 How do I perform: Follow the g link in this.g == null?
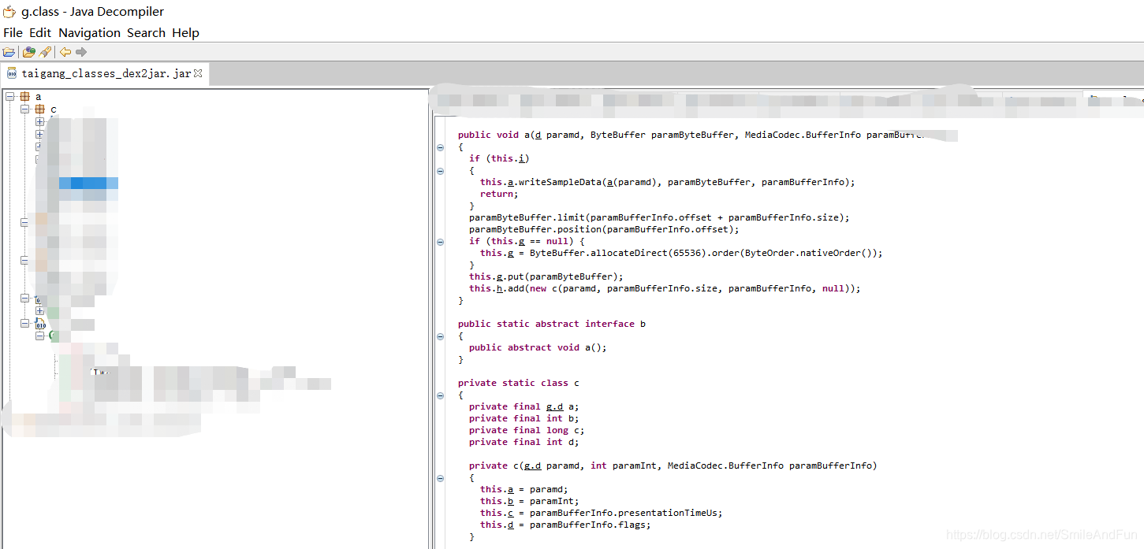tap(521, 241)
